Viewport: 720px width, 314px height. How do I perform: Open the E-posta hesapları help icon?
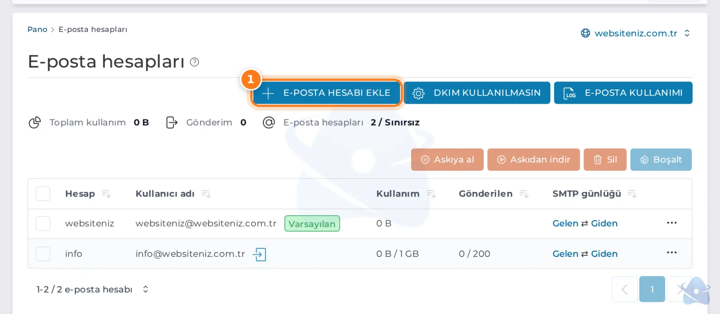[x=194, y=62]
